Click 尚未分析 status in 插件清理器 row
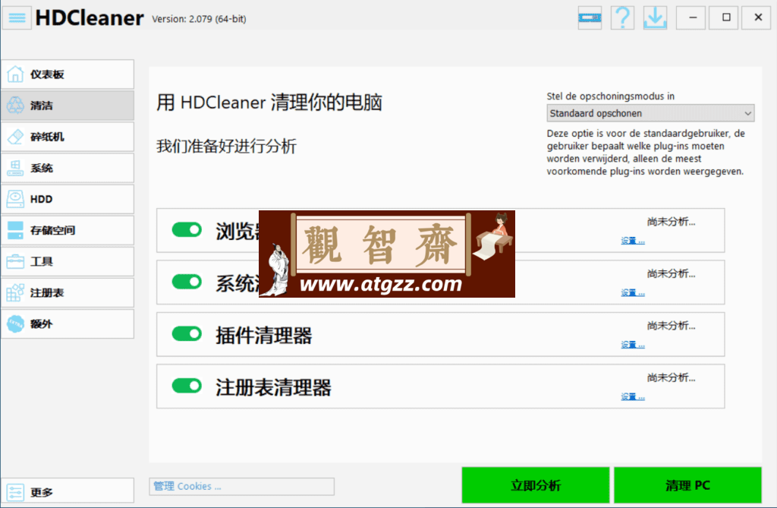The height and width of the screenshot is (508, 777). pyautogui.click(x=671, y=326)
